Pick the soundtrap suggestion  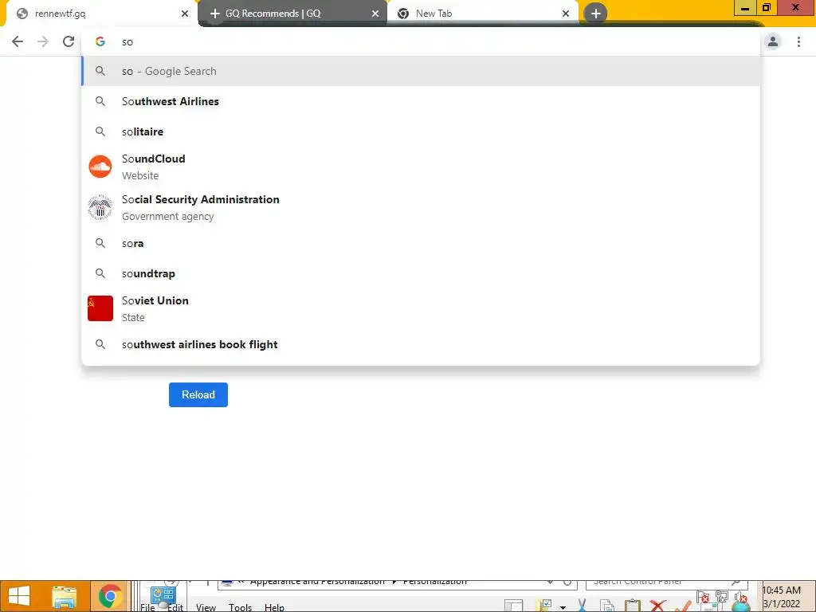click(x=421, y=273)
